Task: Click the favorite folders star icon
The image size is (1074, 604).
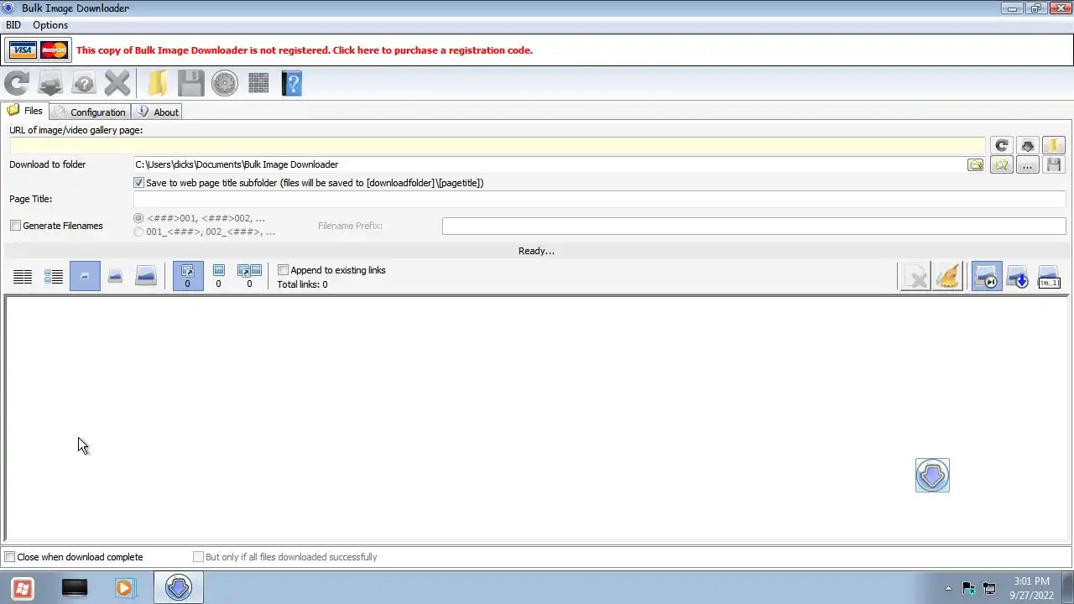Action: point(1001,165)
